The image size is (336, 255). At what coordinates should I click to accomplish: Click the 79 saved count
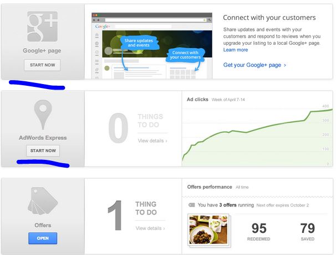click(308, 228)
